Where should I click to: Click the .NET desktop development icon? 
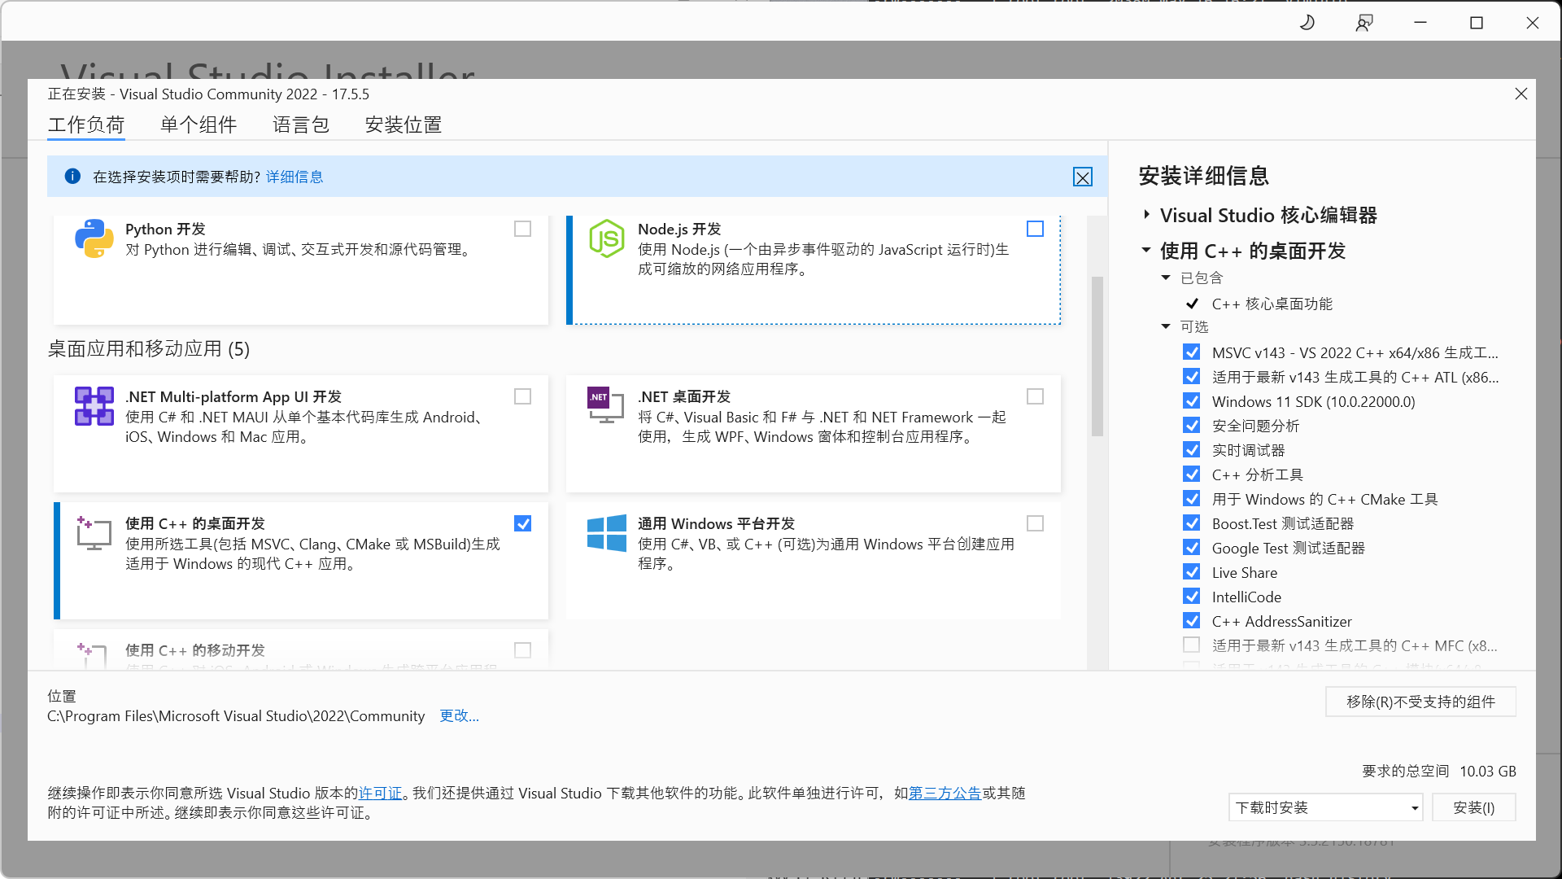click(606, 405)
